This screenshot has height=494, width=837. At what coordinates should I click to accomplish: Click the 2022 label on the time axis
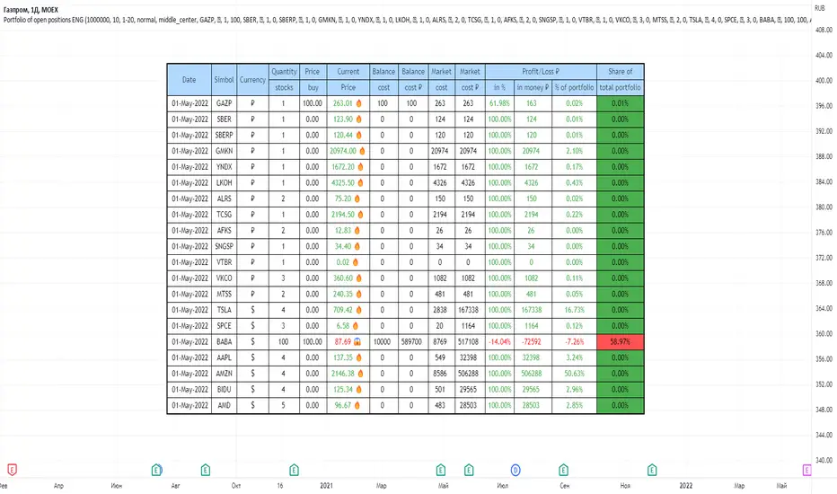tap(686, 485)
